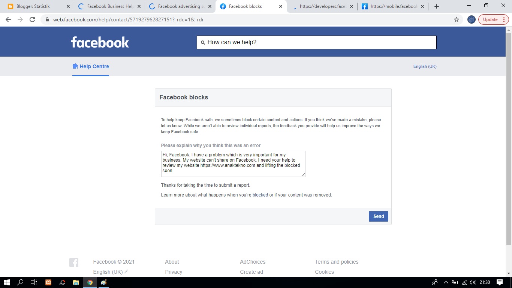Image resolution: width=512 pixels, height=288 pixels.
Task: Click the page vertical scrollbar
Action: [x=509, y=139]
